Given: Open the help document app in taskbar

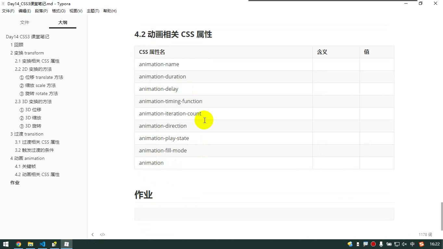Looking at the screenshot, I should 55,244.
